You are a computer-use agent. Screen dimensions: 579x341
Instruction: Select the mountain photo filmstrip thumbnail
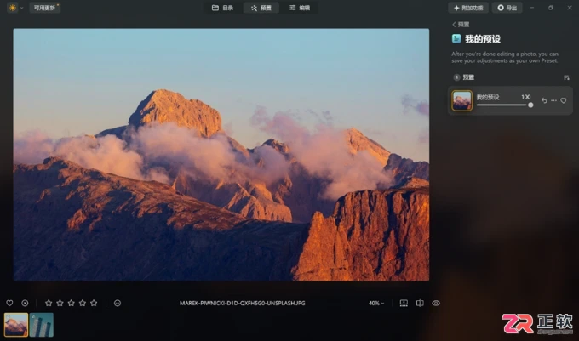16,325
